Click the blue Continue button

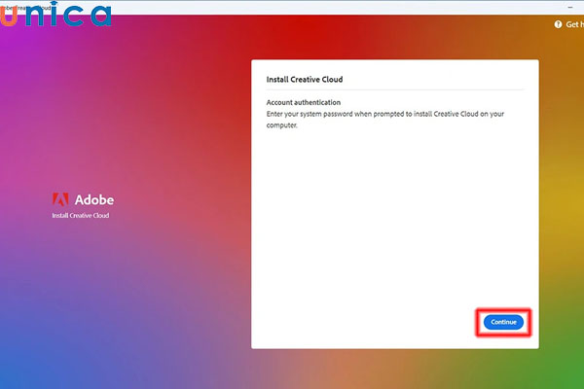coord(504,321)
